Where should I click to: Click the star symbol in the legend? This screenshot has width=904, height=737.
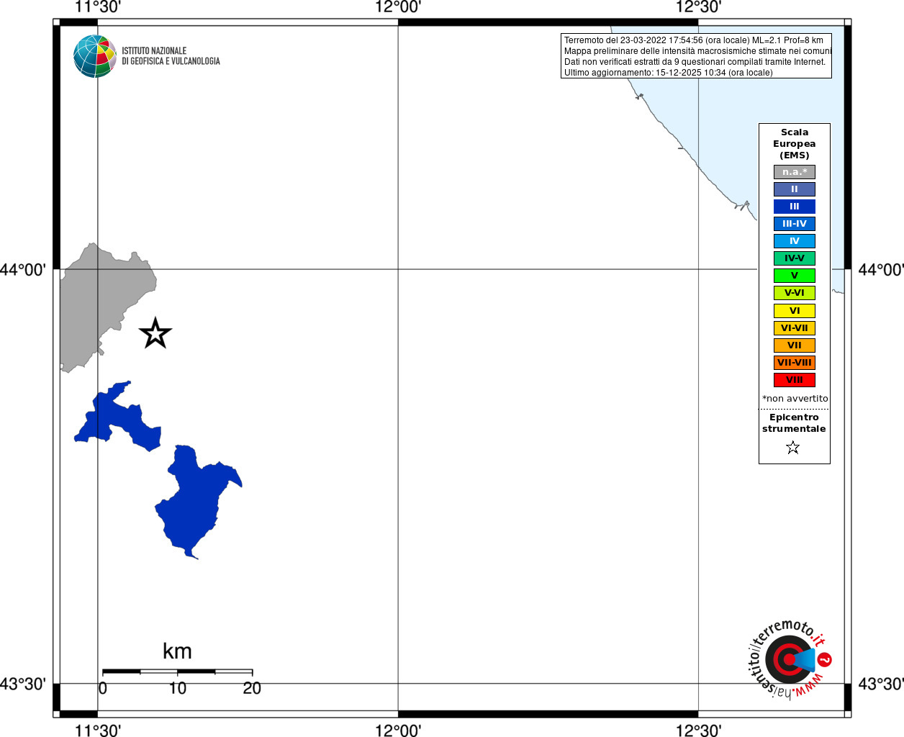(793, 448)
